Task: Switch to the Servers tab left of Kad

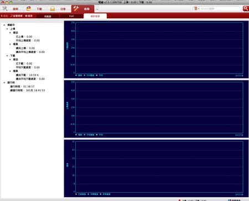Action: (48, 16)
